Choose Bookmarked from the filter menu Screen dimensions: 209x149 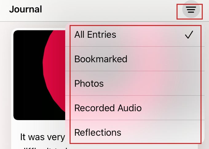click(x=135, y=59)
